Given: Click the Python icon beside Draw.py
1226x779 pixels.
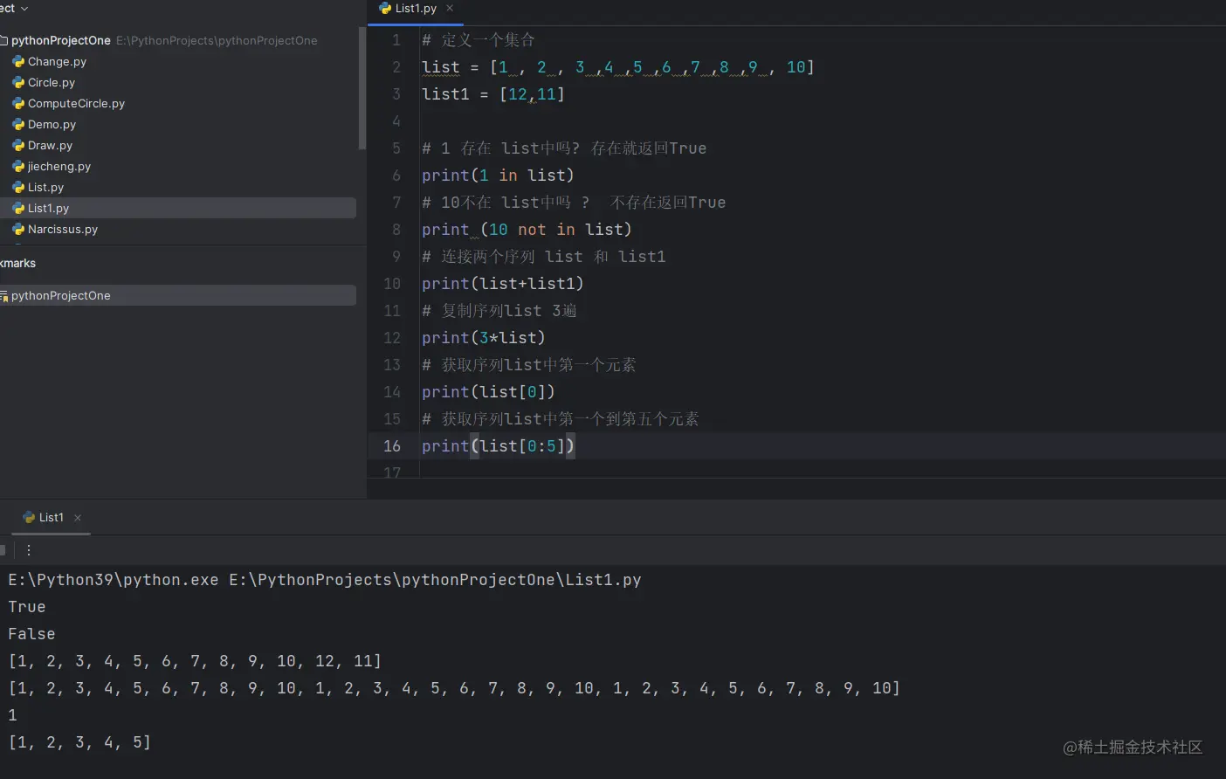Looking at the screenshot, I should [18, 146].
